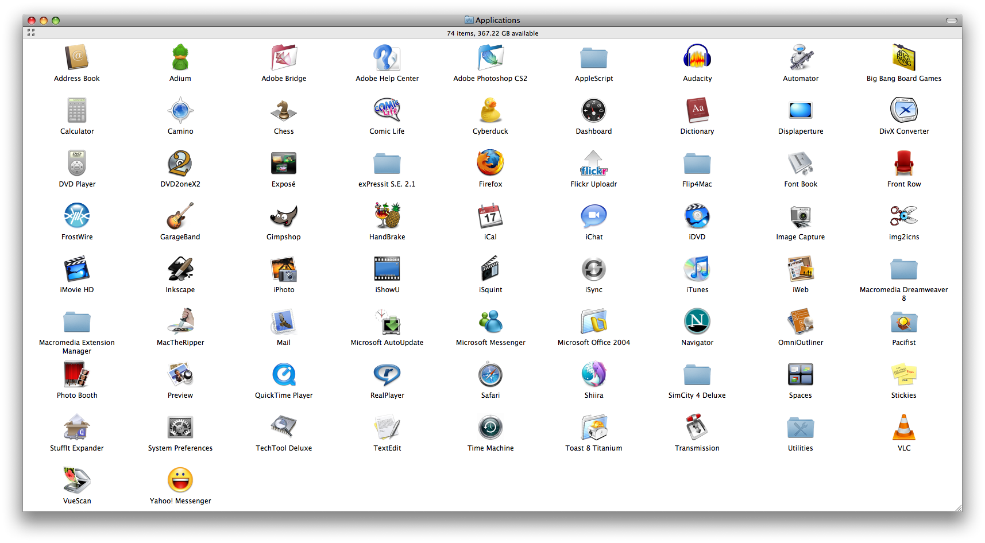
Task: Select the iMovie HD clapboard icon
Action: tap(77, 269)
